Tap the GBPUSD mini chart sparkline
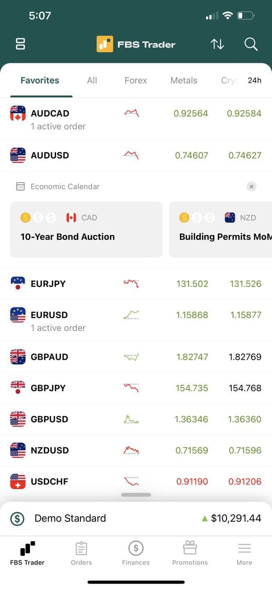This screenshot has height=589, width=272. (x=131, y=419)
